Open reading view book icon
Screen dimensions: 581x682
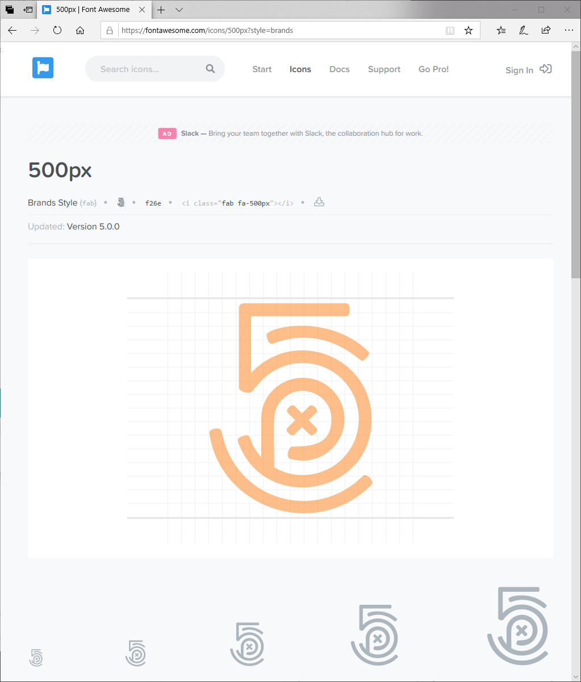450,31
